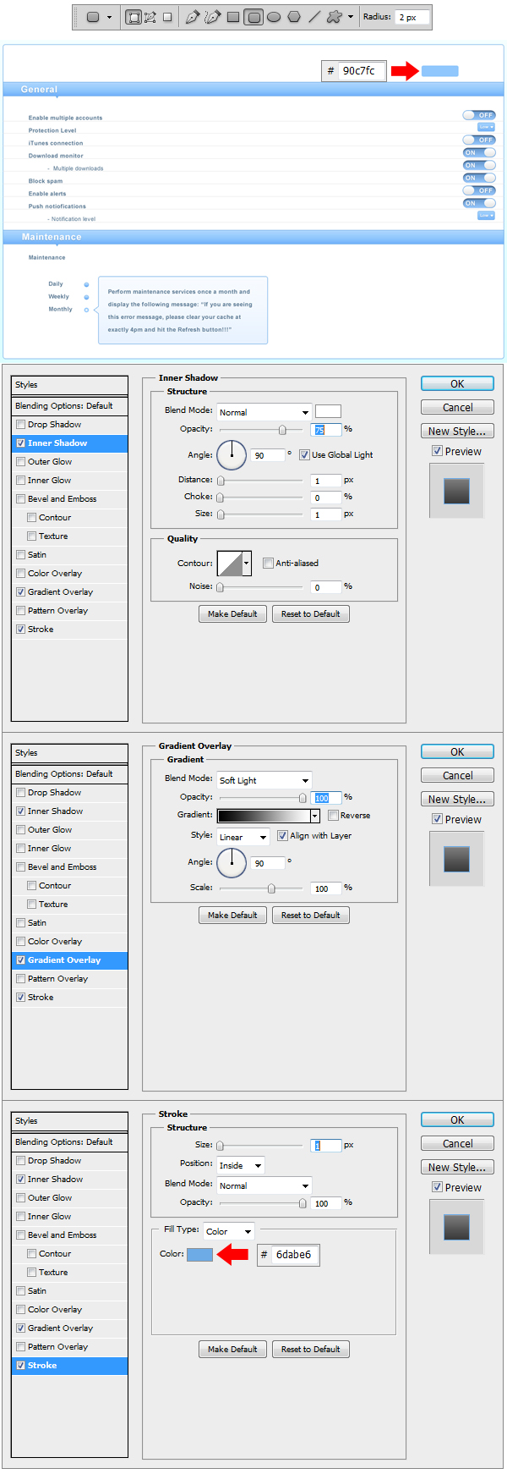Choose the Ellipse shape tool
This screenshot has width=507, height=1474.
pos(274,17)
